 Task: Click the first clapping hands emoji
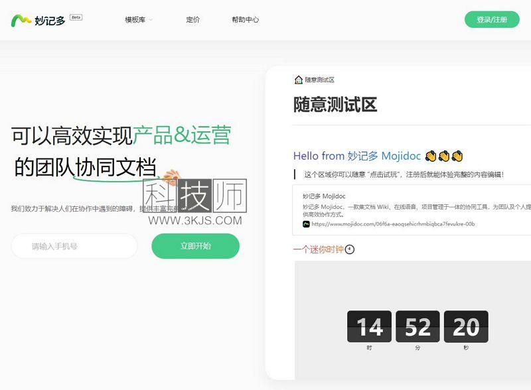click(431, 156)
